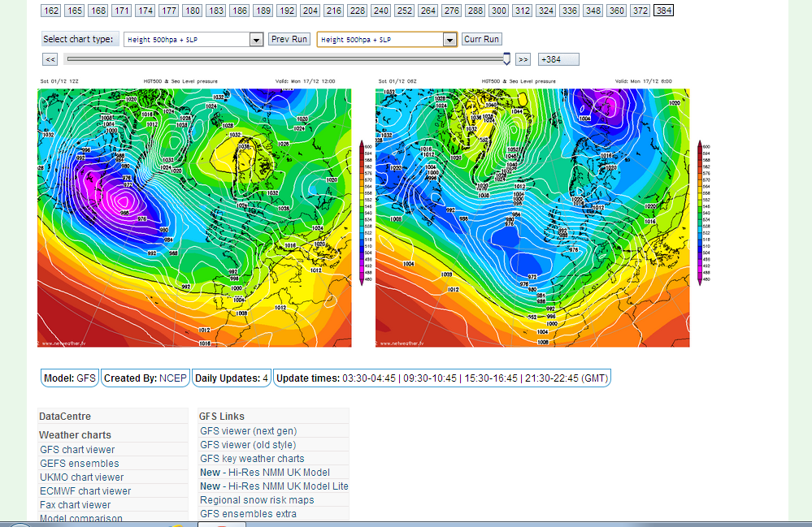This screenshot has width=812, height=527.
Task: Open ECMWF chart viewer link
Action: pos(85,490)
